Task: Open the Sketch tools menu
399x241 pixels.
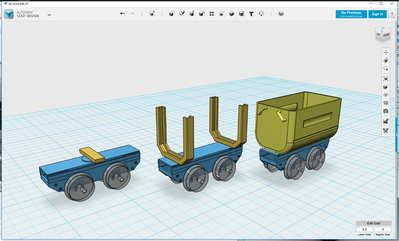Action: click(x=182, y=14)
